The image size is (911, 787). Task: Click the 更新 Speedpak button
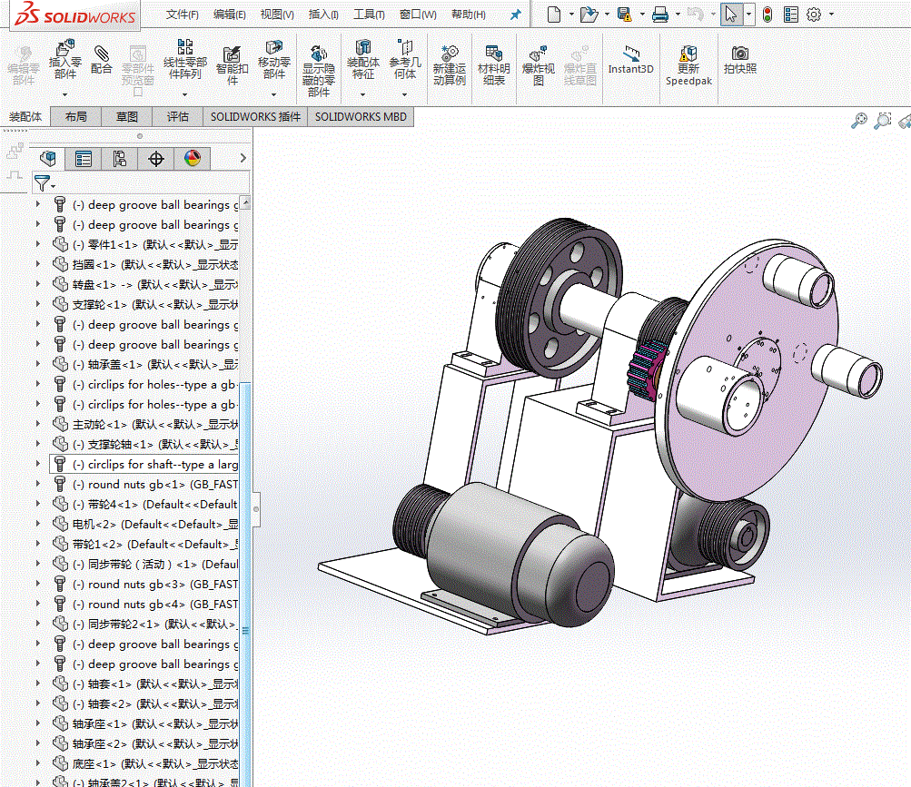tap(688, 66)
